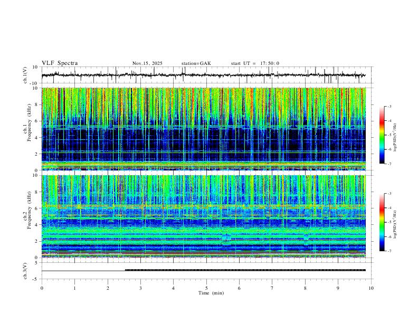Click the 'Time (min)' axis title
Image resolution: width=418 pixels, height=323 pixels.
click(211, 293)
